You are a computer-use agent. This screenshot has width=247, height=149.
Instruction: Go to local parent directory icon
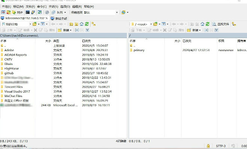coord(71,24)
